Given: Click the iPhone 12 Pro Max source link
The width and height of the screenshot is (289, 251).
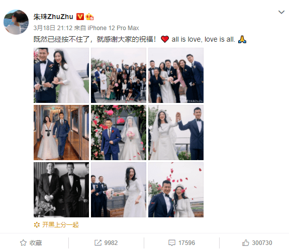Looking at the screenshot, I should tap(113, 28).
